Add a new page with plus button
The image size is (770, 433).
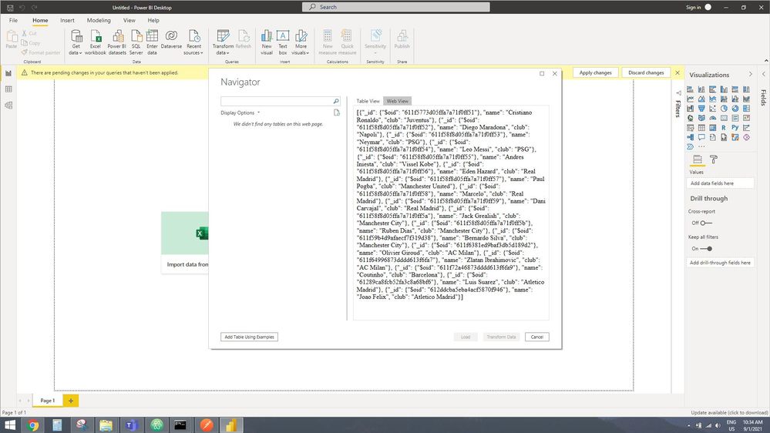[x=71, y=401]
